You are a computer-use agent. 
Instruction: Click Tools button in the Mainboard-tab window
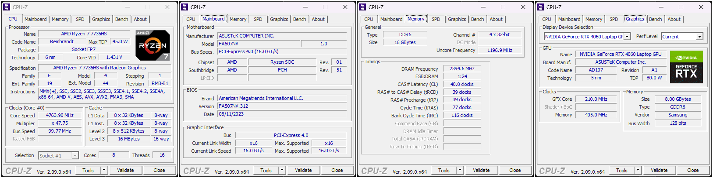tap(266, 170)
